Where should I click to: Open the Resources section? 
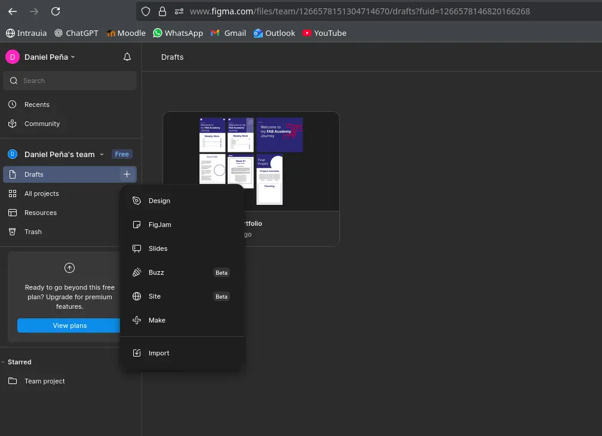tap(40, 213)
